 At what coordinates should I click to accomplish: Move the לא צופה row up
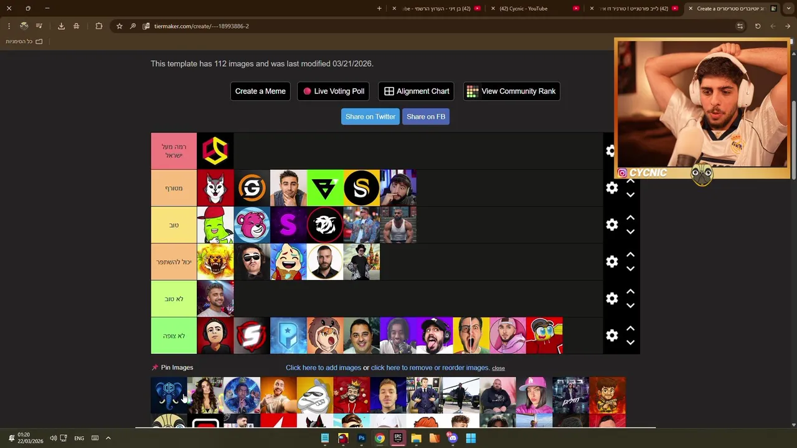click(x=630, y=329)
